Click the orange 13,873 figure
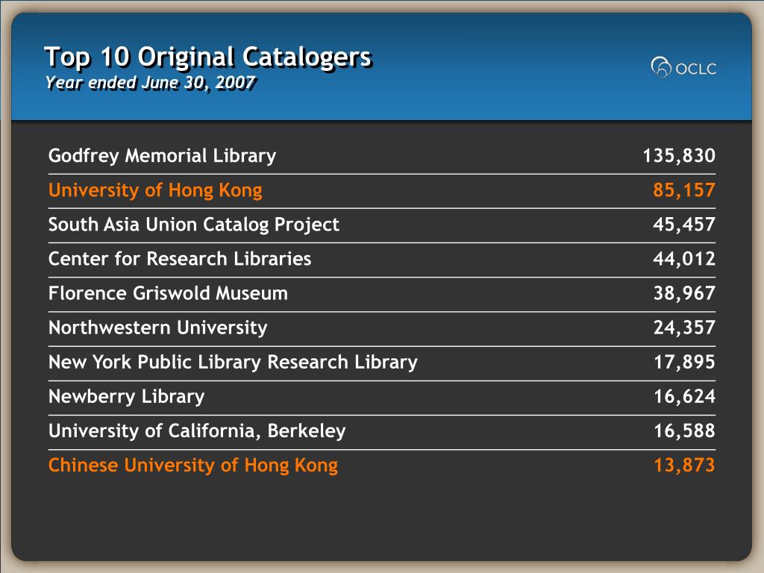This screenshot has height=573, width=764. (684, 466)
